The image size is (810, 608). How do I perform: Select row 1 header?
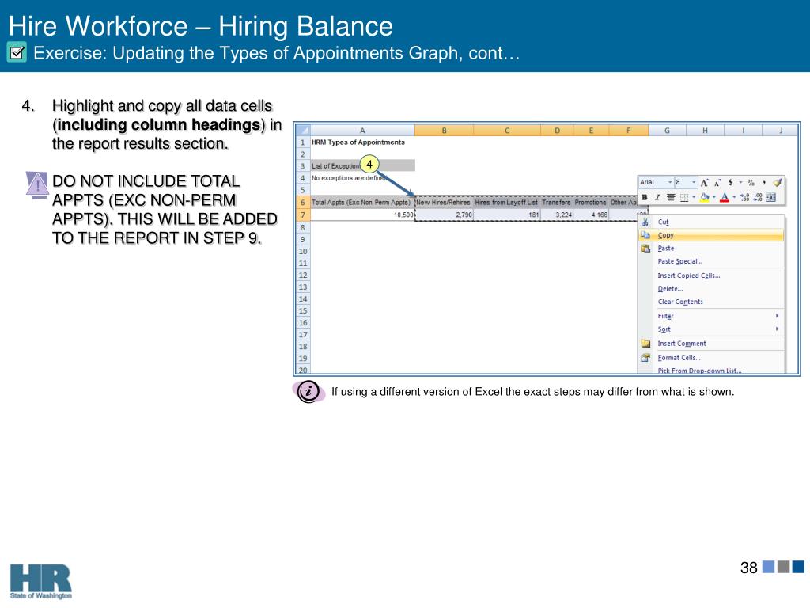coord(303,142)
